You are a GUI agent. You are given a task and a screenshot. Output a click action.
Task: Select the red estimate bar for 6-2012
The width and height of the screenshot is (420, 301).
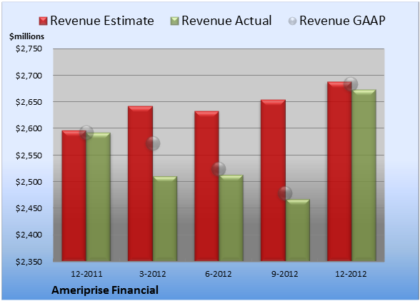[x=206, y=186]
